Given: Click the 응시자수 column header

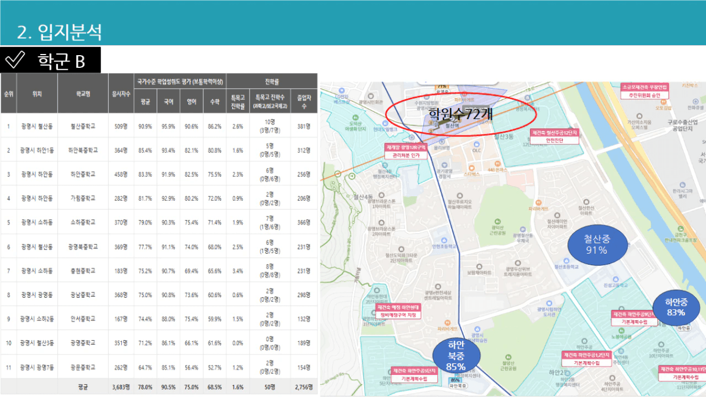Looking at the screenshot, I should tap(120, 93).
